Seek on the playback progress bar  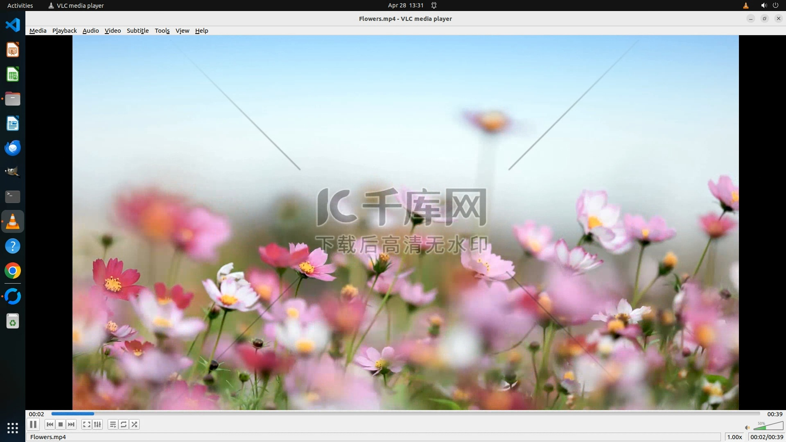tap(405, 414)
